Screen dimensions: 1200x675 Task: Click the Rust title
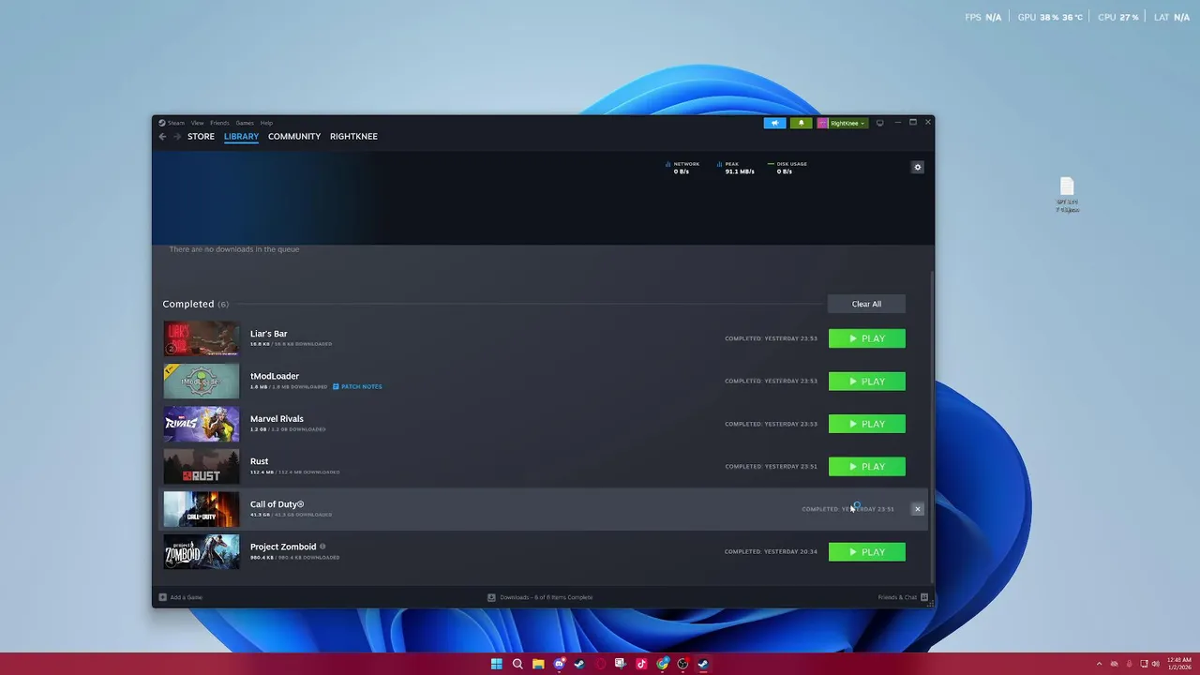259,461
